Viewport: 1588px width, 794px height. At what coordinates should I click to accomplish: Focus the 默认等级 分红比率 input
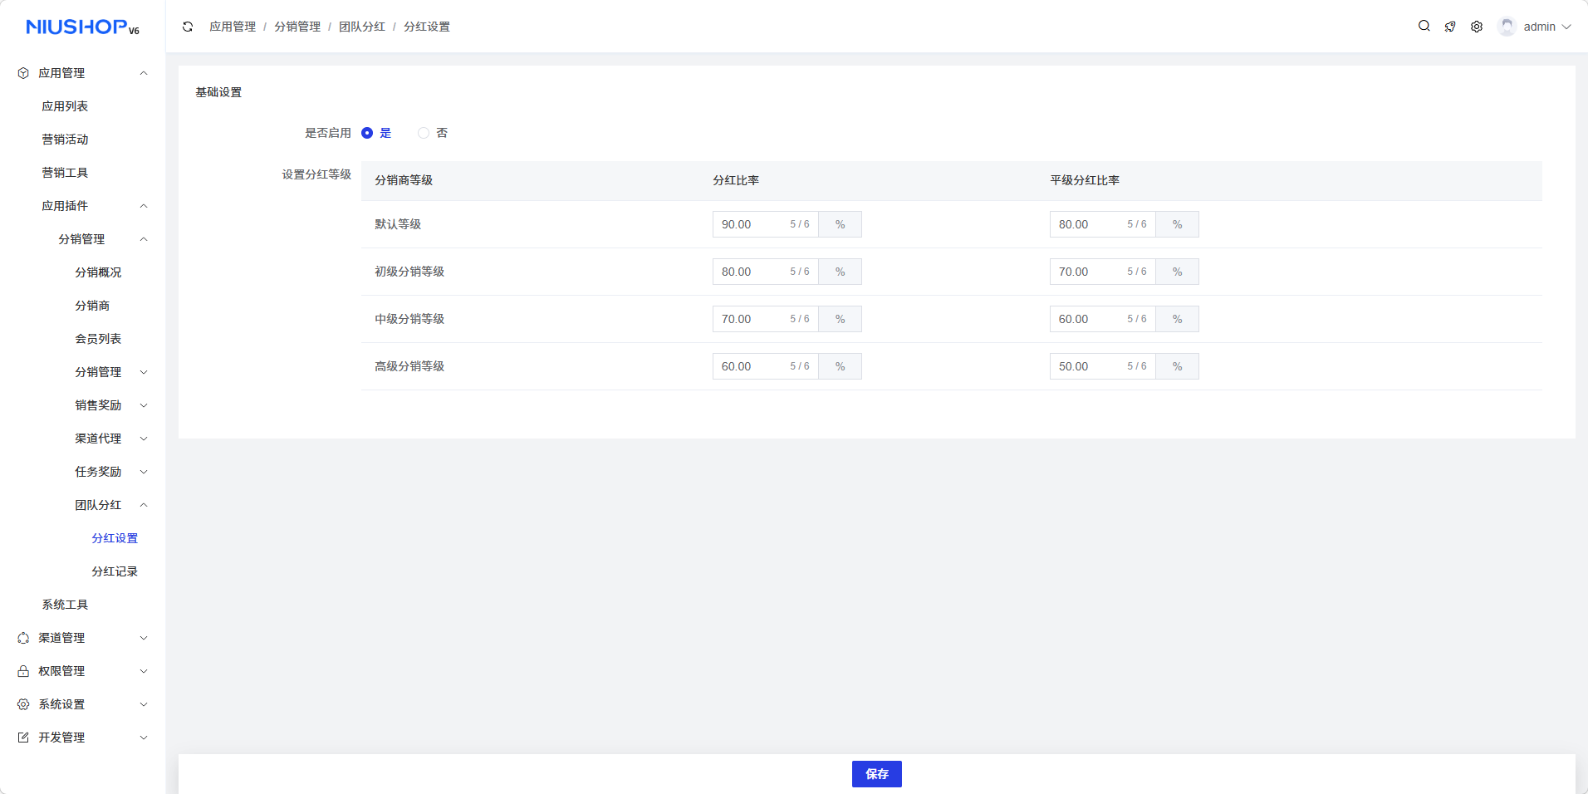click(766, 224)
